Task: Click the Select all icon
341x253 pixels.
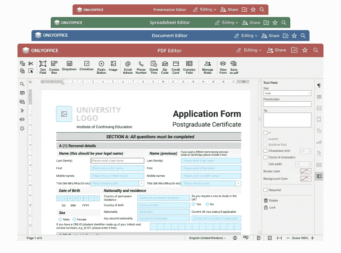Action: 31,71
